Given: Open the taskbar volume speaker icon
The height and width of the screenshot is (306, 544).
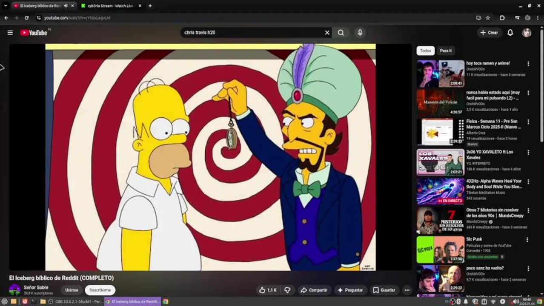Looking at the screenshot, I should pos(515,301).
